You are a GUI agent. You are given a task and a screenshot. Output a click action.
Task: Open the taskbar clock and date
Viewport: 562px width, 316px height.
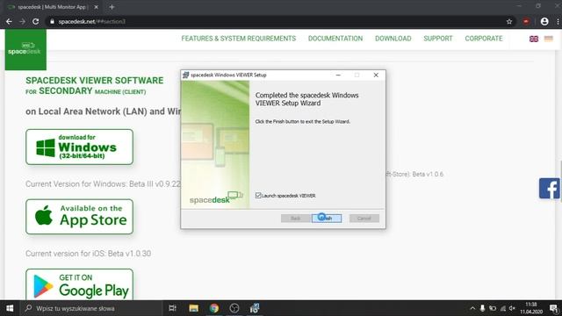[531, 308]
